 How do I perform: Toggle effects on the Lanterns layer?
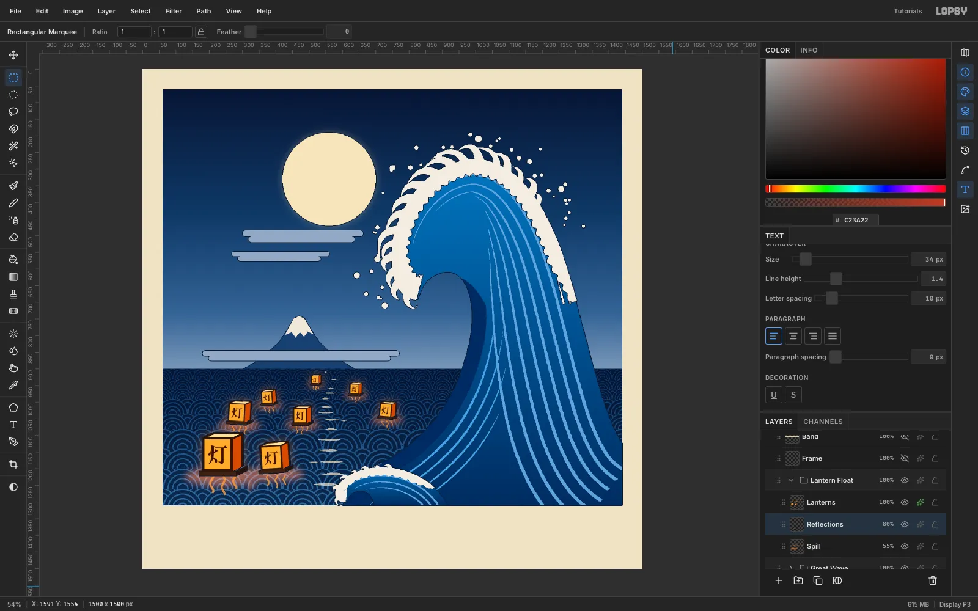click(920, 502)
